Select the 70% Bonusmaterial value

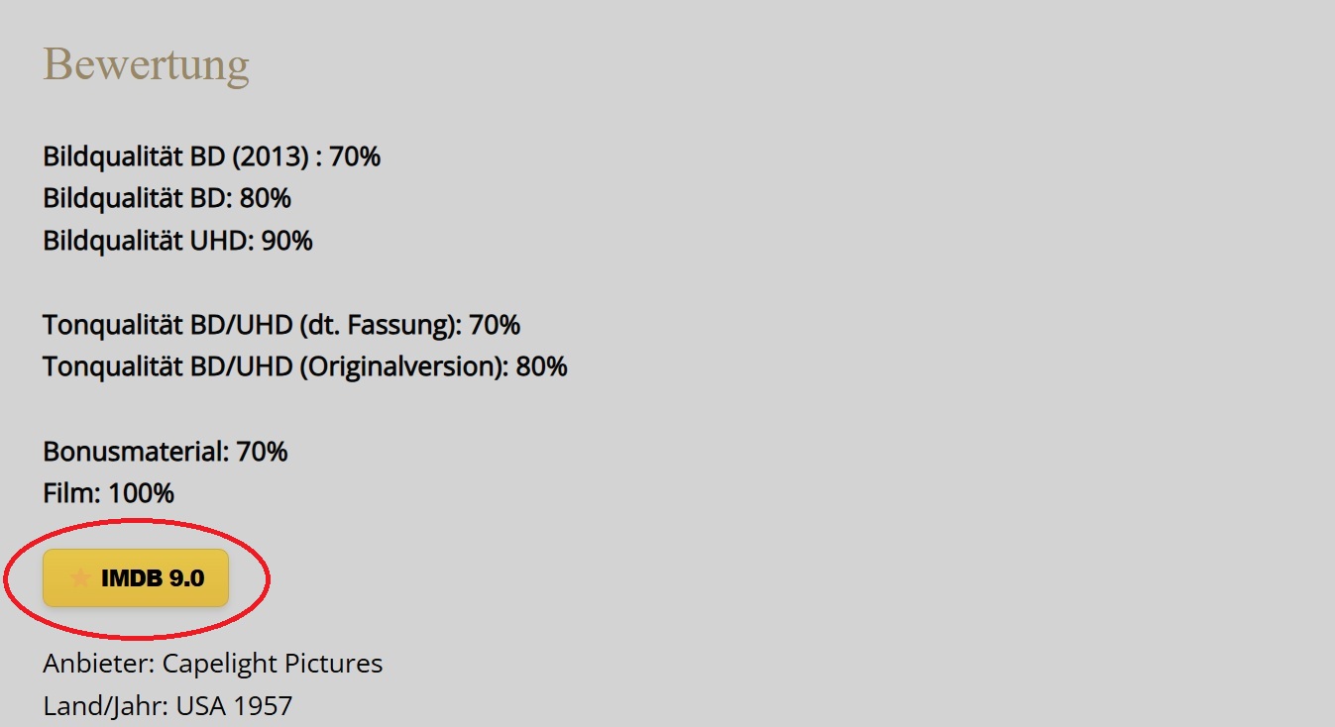(263, 452)
